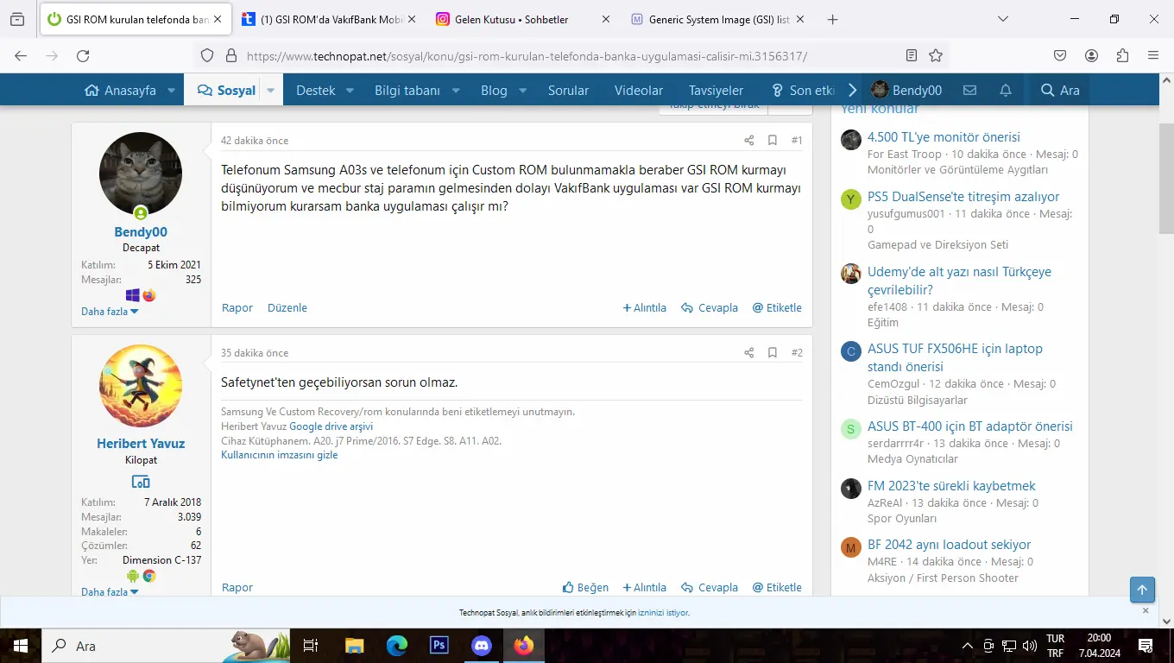Open Firefox tab list dropdown arrow
Viewport: 1174px width, 663px height.
point(1002,19)
